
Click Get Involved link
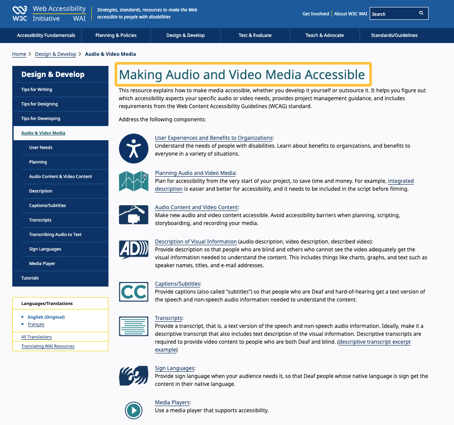pos(316,14)
